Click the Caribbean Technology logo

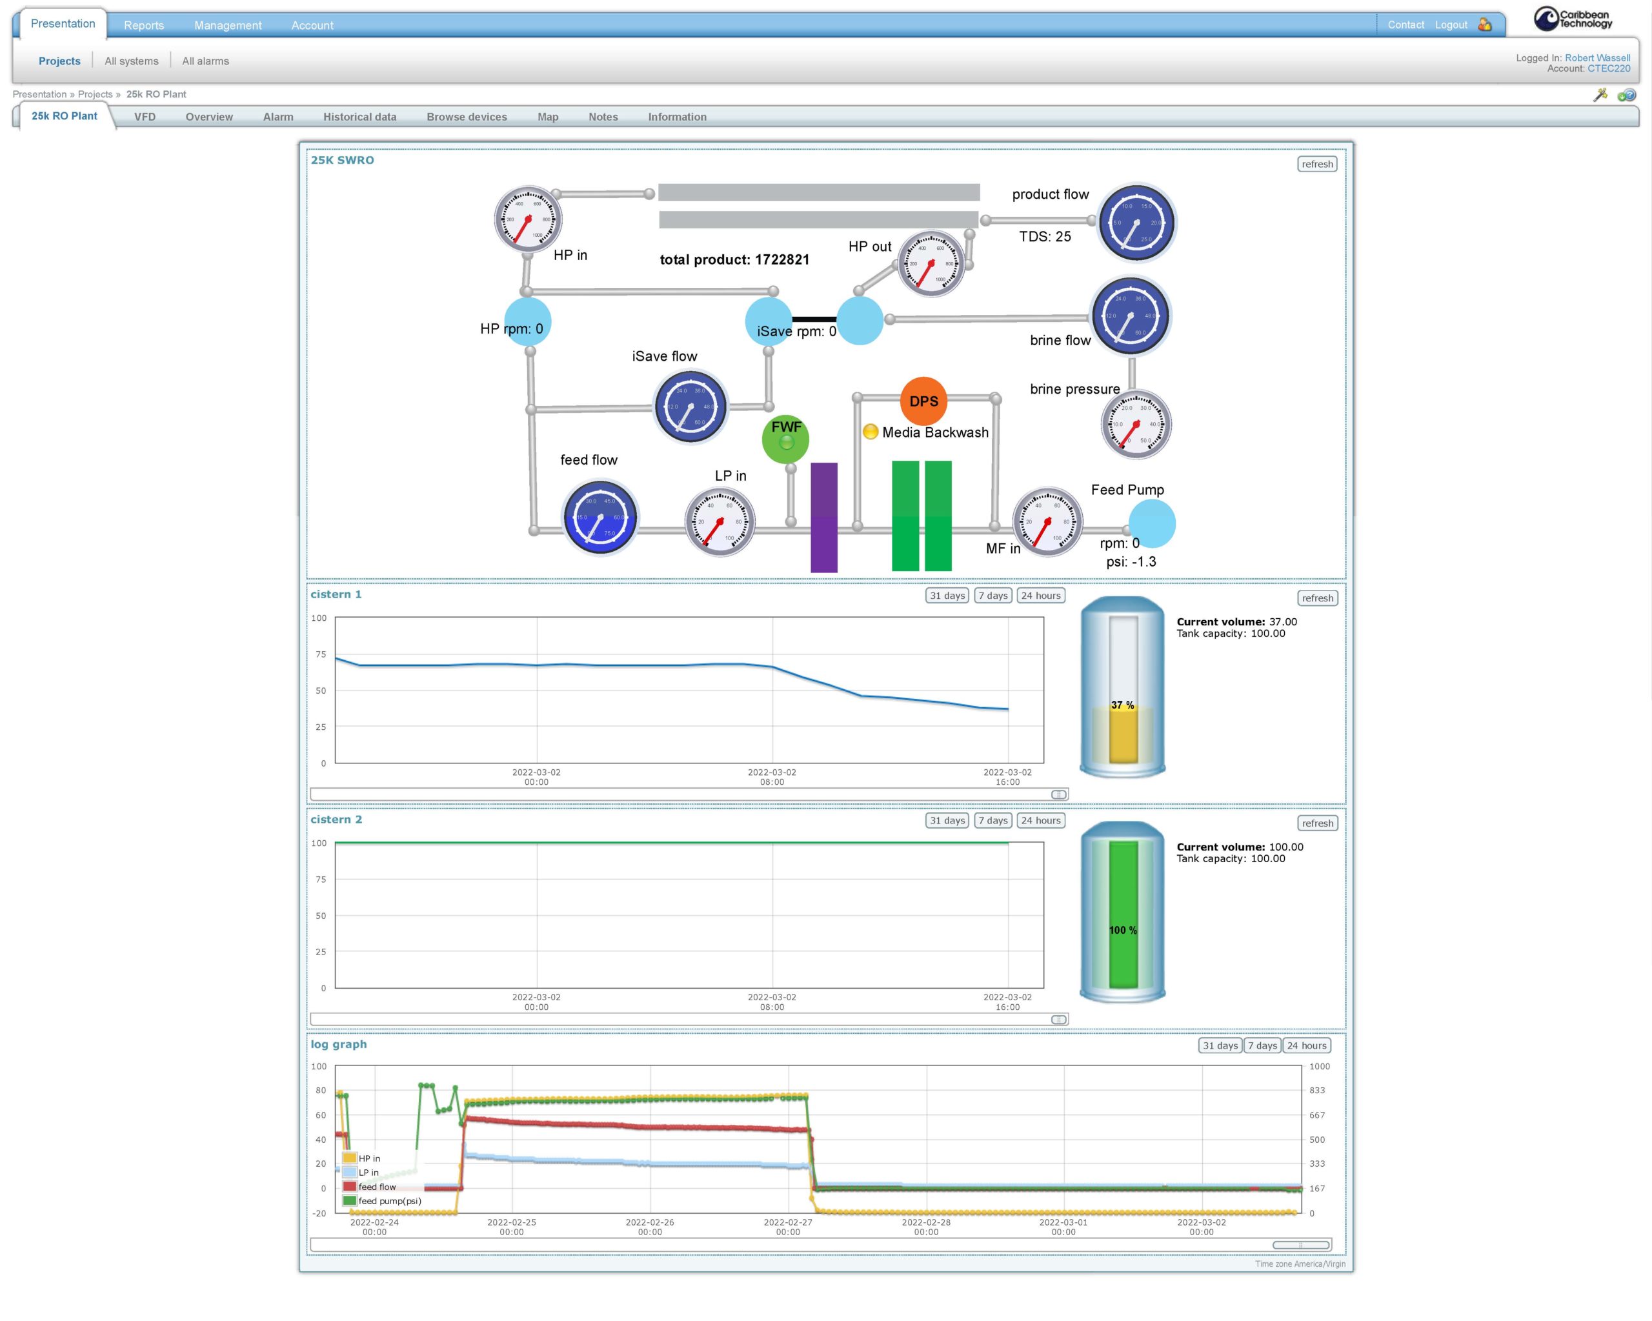tap(1573, 19)
